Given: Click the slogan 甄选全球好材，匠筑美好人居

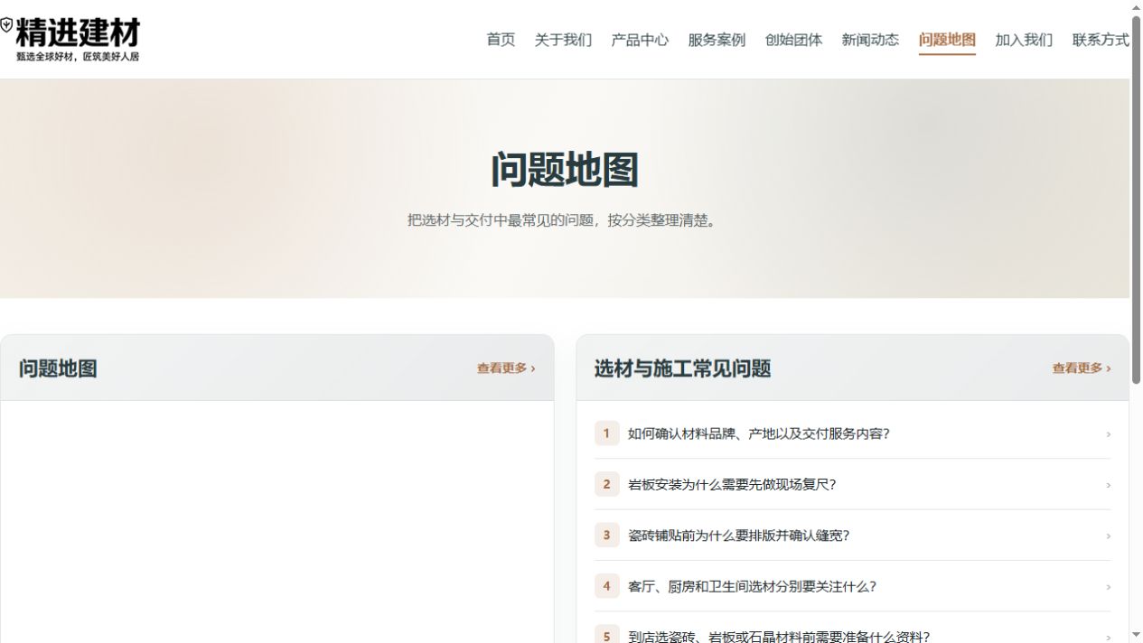Looking at the screenshot, I should click(x=78, y=56).
